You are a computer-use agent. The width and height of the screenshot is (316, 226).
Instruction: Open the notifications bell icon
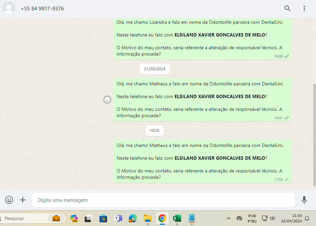(x=307, y=218)
